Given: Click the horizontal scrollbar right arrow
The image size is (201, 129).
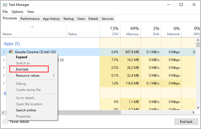Looking at the screenshot, I should [x=193, y=112].
